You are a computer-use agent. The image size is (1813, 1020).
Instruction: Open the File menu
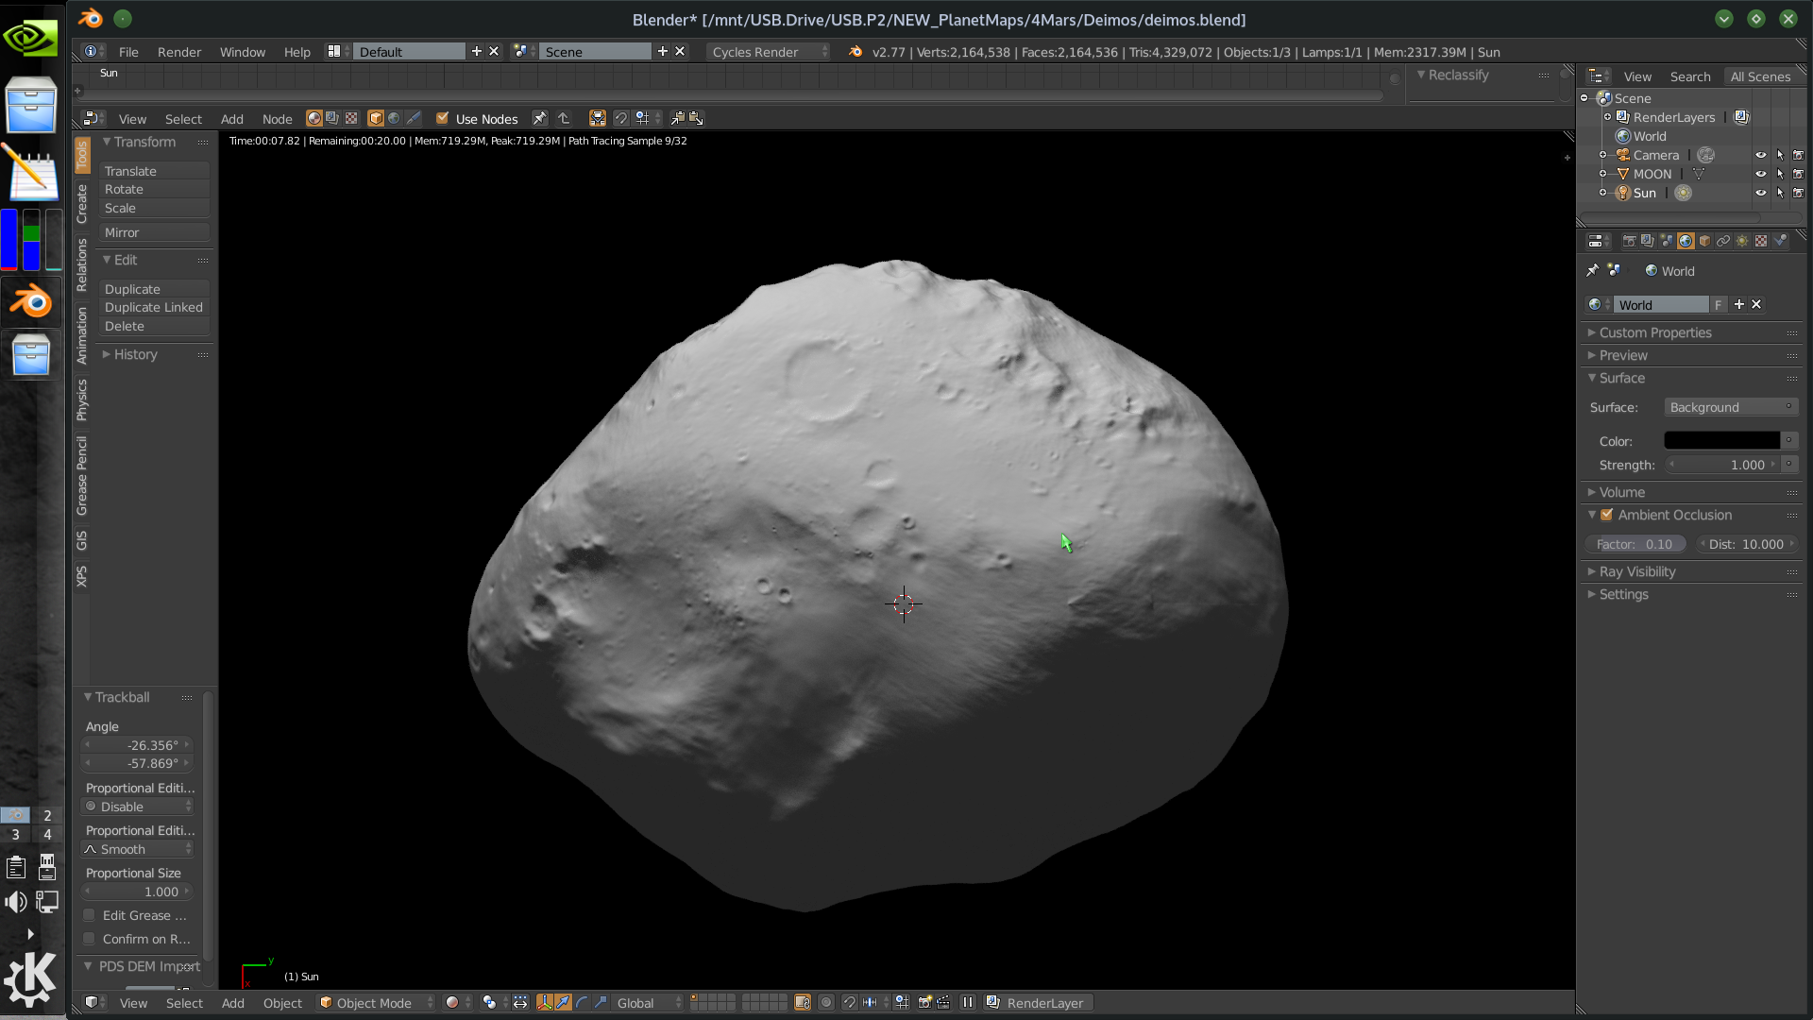tap(128, 52)
